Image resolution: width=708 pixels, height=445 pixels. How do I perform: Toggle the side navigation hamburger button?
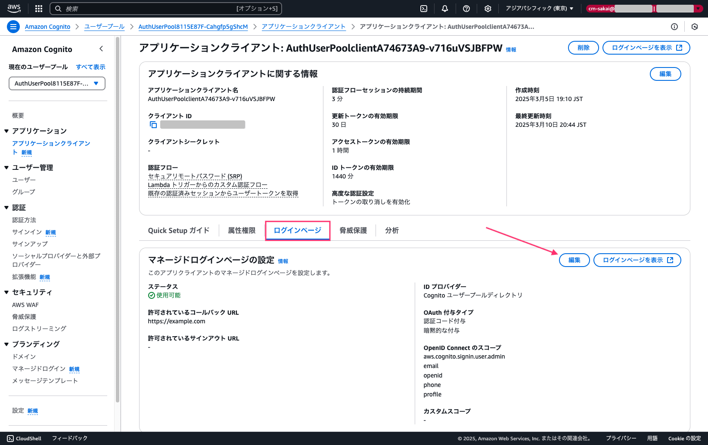pyautogui.click(x=13, y=27)
